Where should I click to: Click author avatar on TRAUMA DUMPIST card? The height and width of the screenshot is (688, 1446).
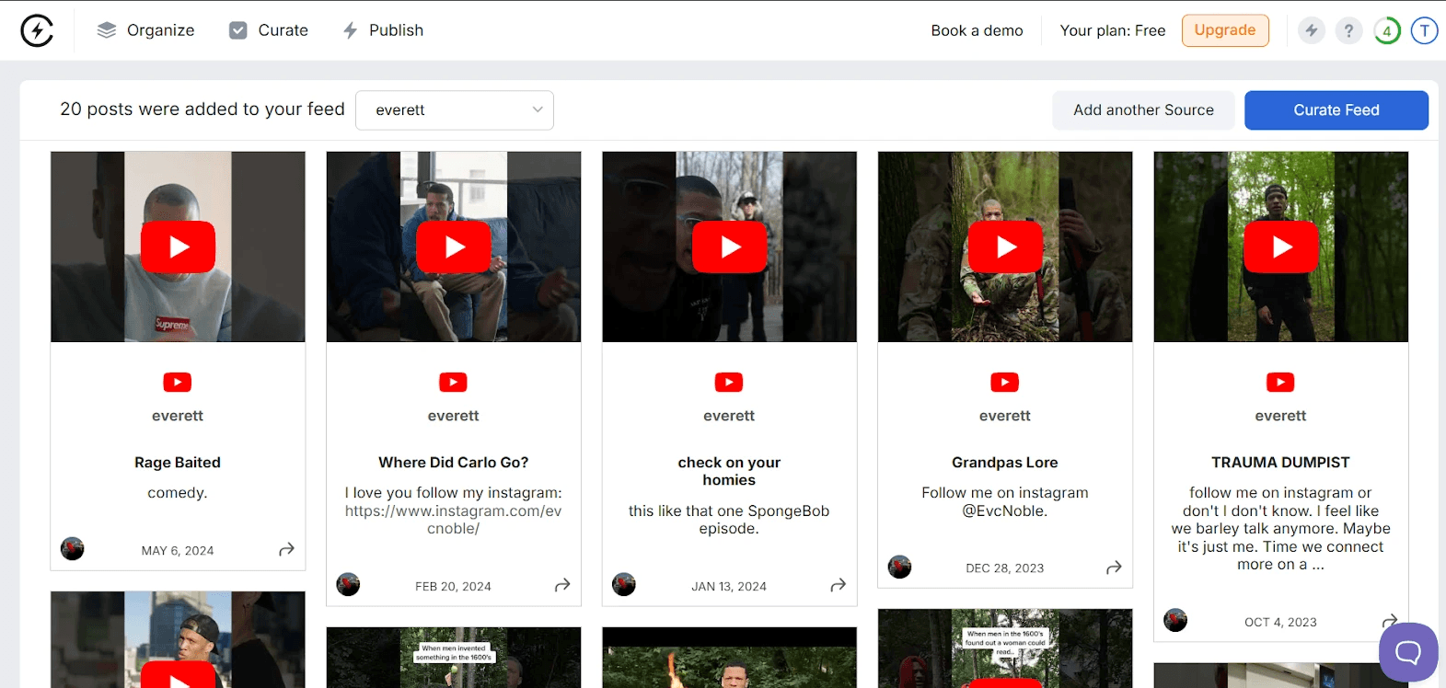click(x=1175, y=620)
